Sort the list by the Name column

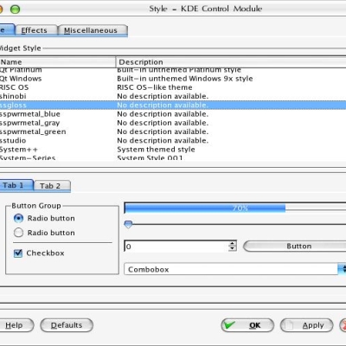coord(58,62)
